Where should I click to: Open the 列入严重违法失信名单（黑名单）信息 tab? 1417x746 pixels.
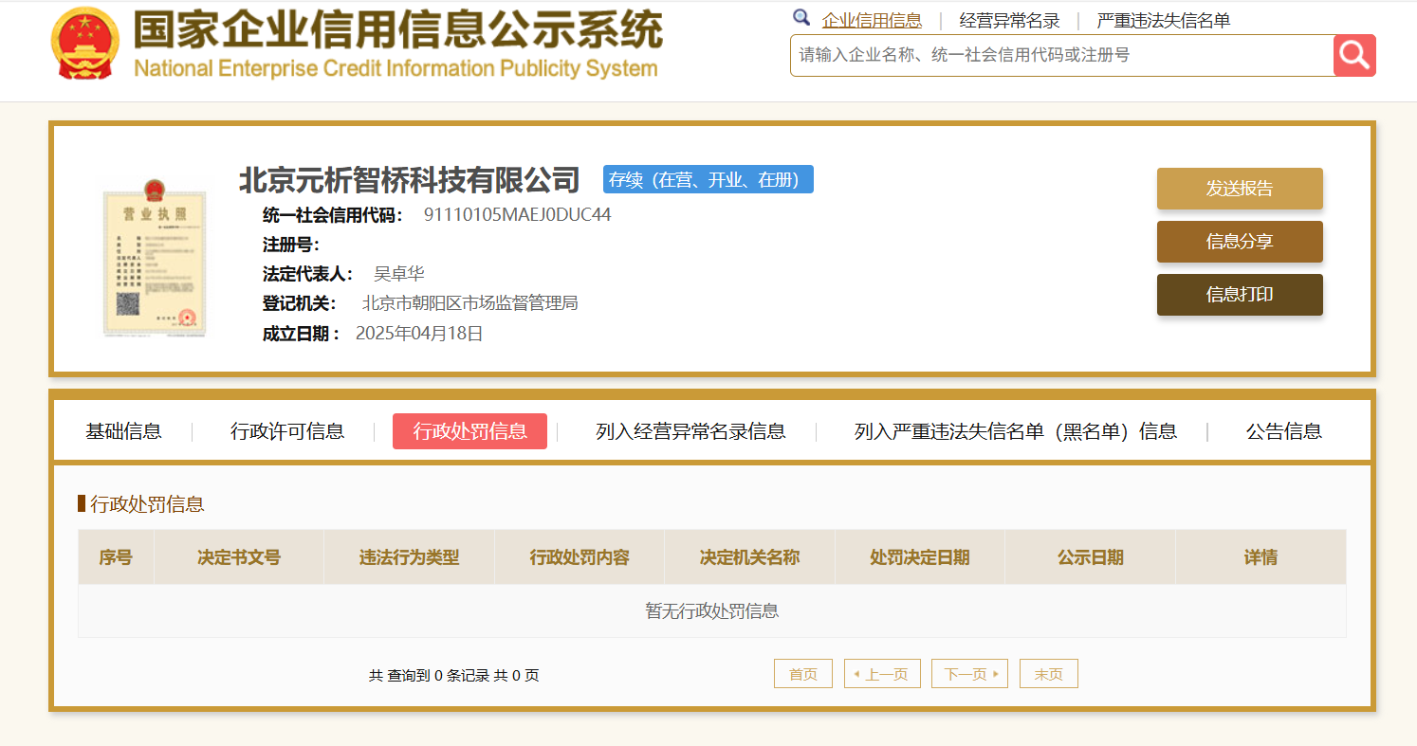coord(1015,431)
